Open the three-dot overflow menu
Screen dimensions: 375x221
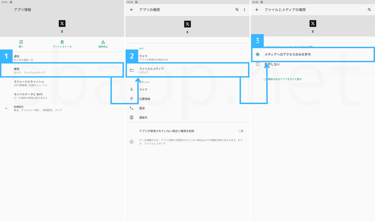(244, 10)
